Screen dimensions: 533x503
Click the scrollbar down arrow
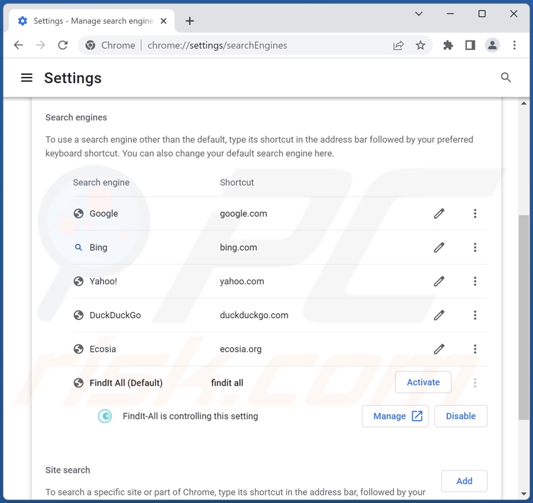pyautogui.click(x=524, y=494)
